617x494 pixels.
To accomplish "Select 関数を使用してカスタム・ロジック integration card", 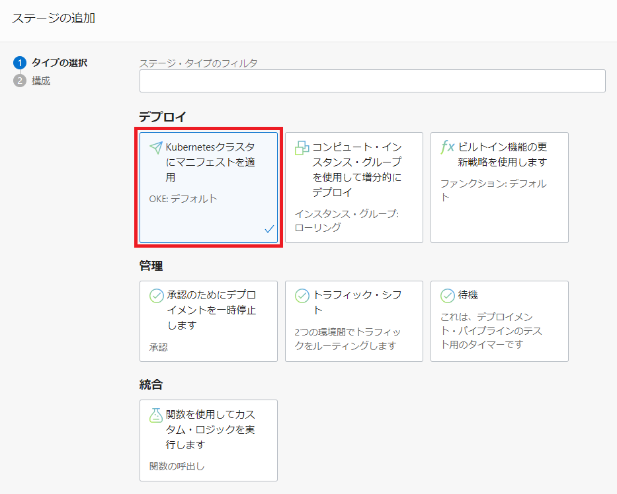I will tap(208, 440).
